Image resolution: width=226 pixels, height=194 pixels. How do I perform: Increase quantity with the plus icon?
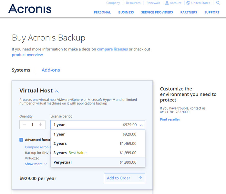pyautogui.click(x=40, y=124)
